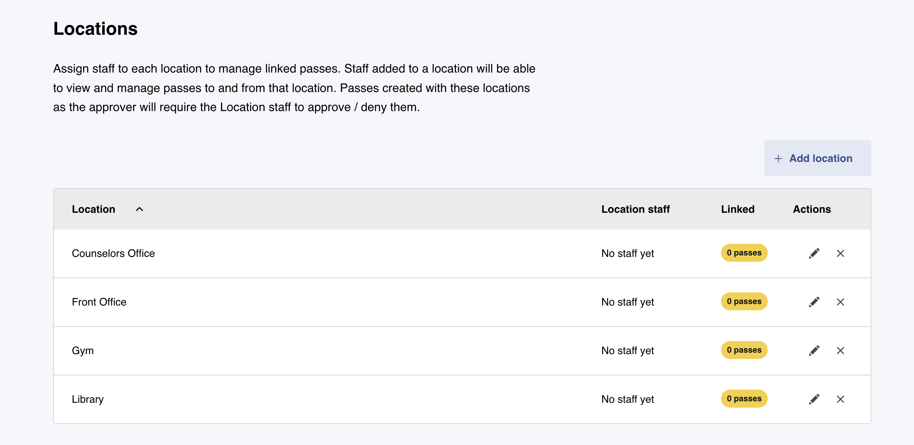Edit the Counselors Office location
Viewport: 914px width, 445px height.
tap(814, 253)
